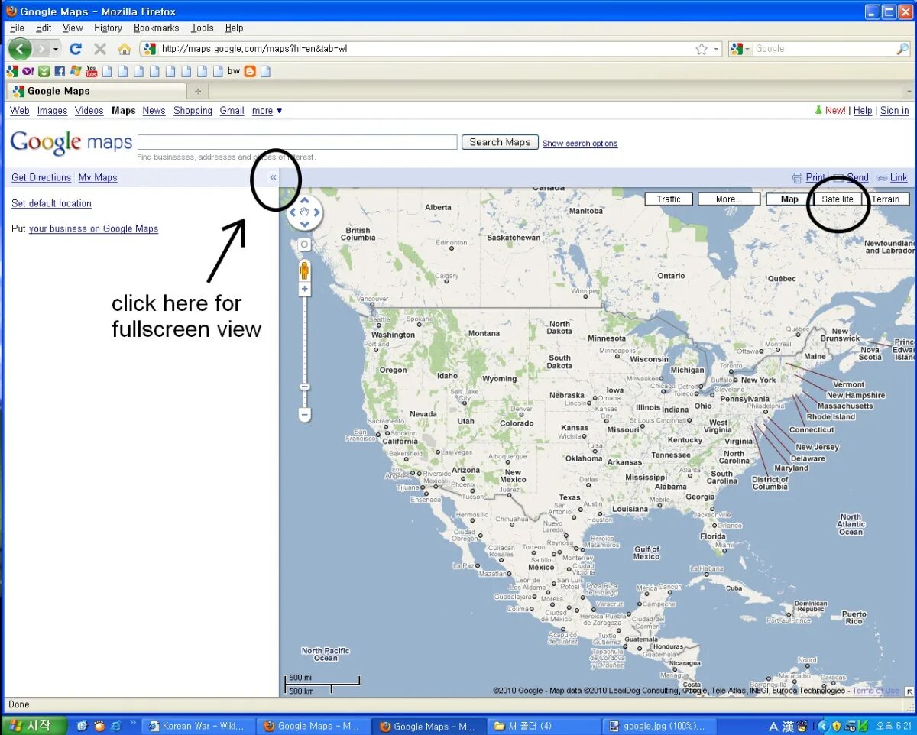Open a new tab with the plus button
The image size is (917, 735).
pos(197,91)
